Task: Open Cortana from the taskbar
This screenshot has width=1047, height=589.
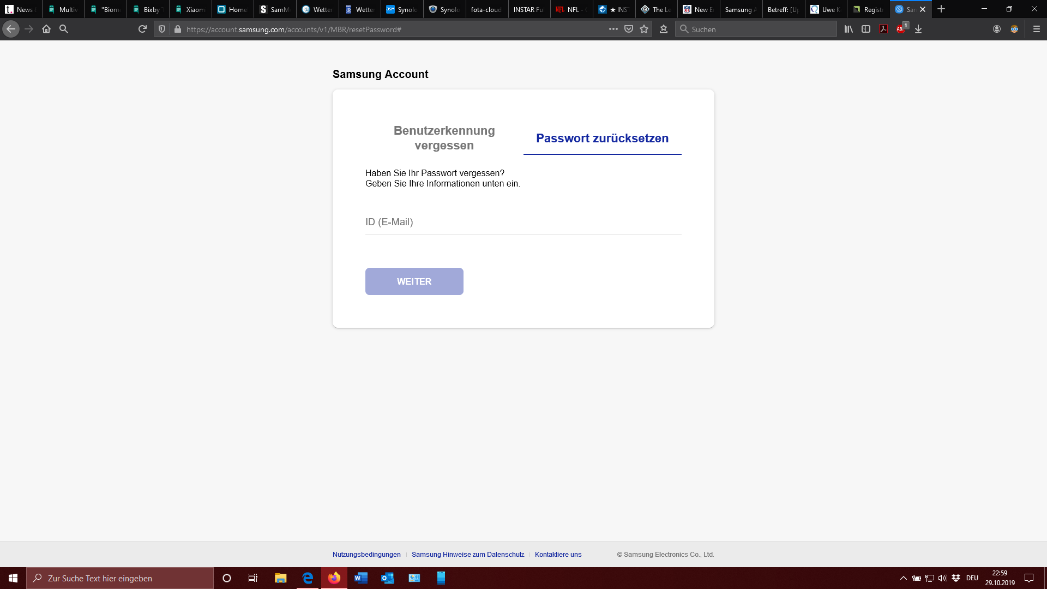Action: (x=227, y=578)
